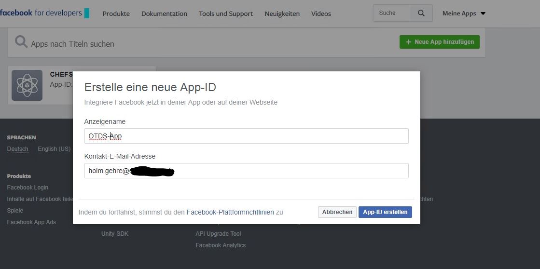Go to Neuigkeiten section
Image resolution: width=540 pixels, height=269 pixels.
point(282,14)
